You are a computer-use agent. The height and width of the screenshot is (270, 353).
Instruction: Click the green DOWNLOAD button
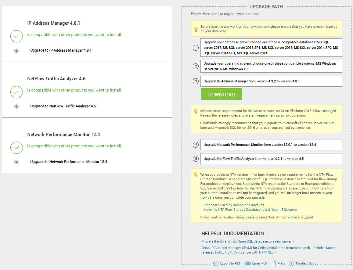[222, 94]
